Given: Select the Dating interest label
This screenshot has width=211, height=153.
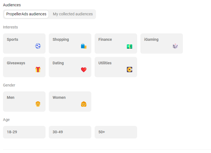Looking at the screenshot, I should point(58,63).
